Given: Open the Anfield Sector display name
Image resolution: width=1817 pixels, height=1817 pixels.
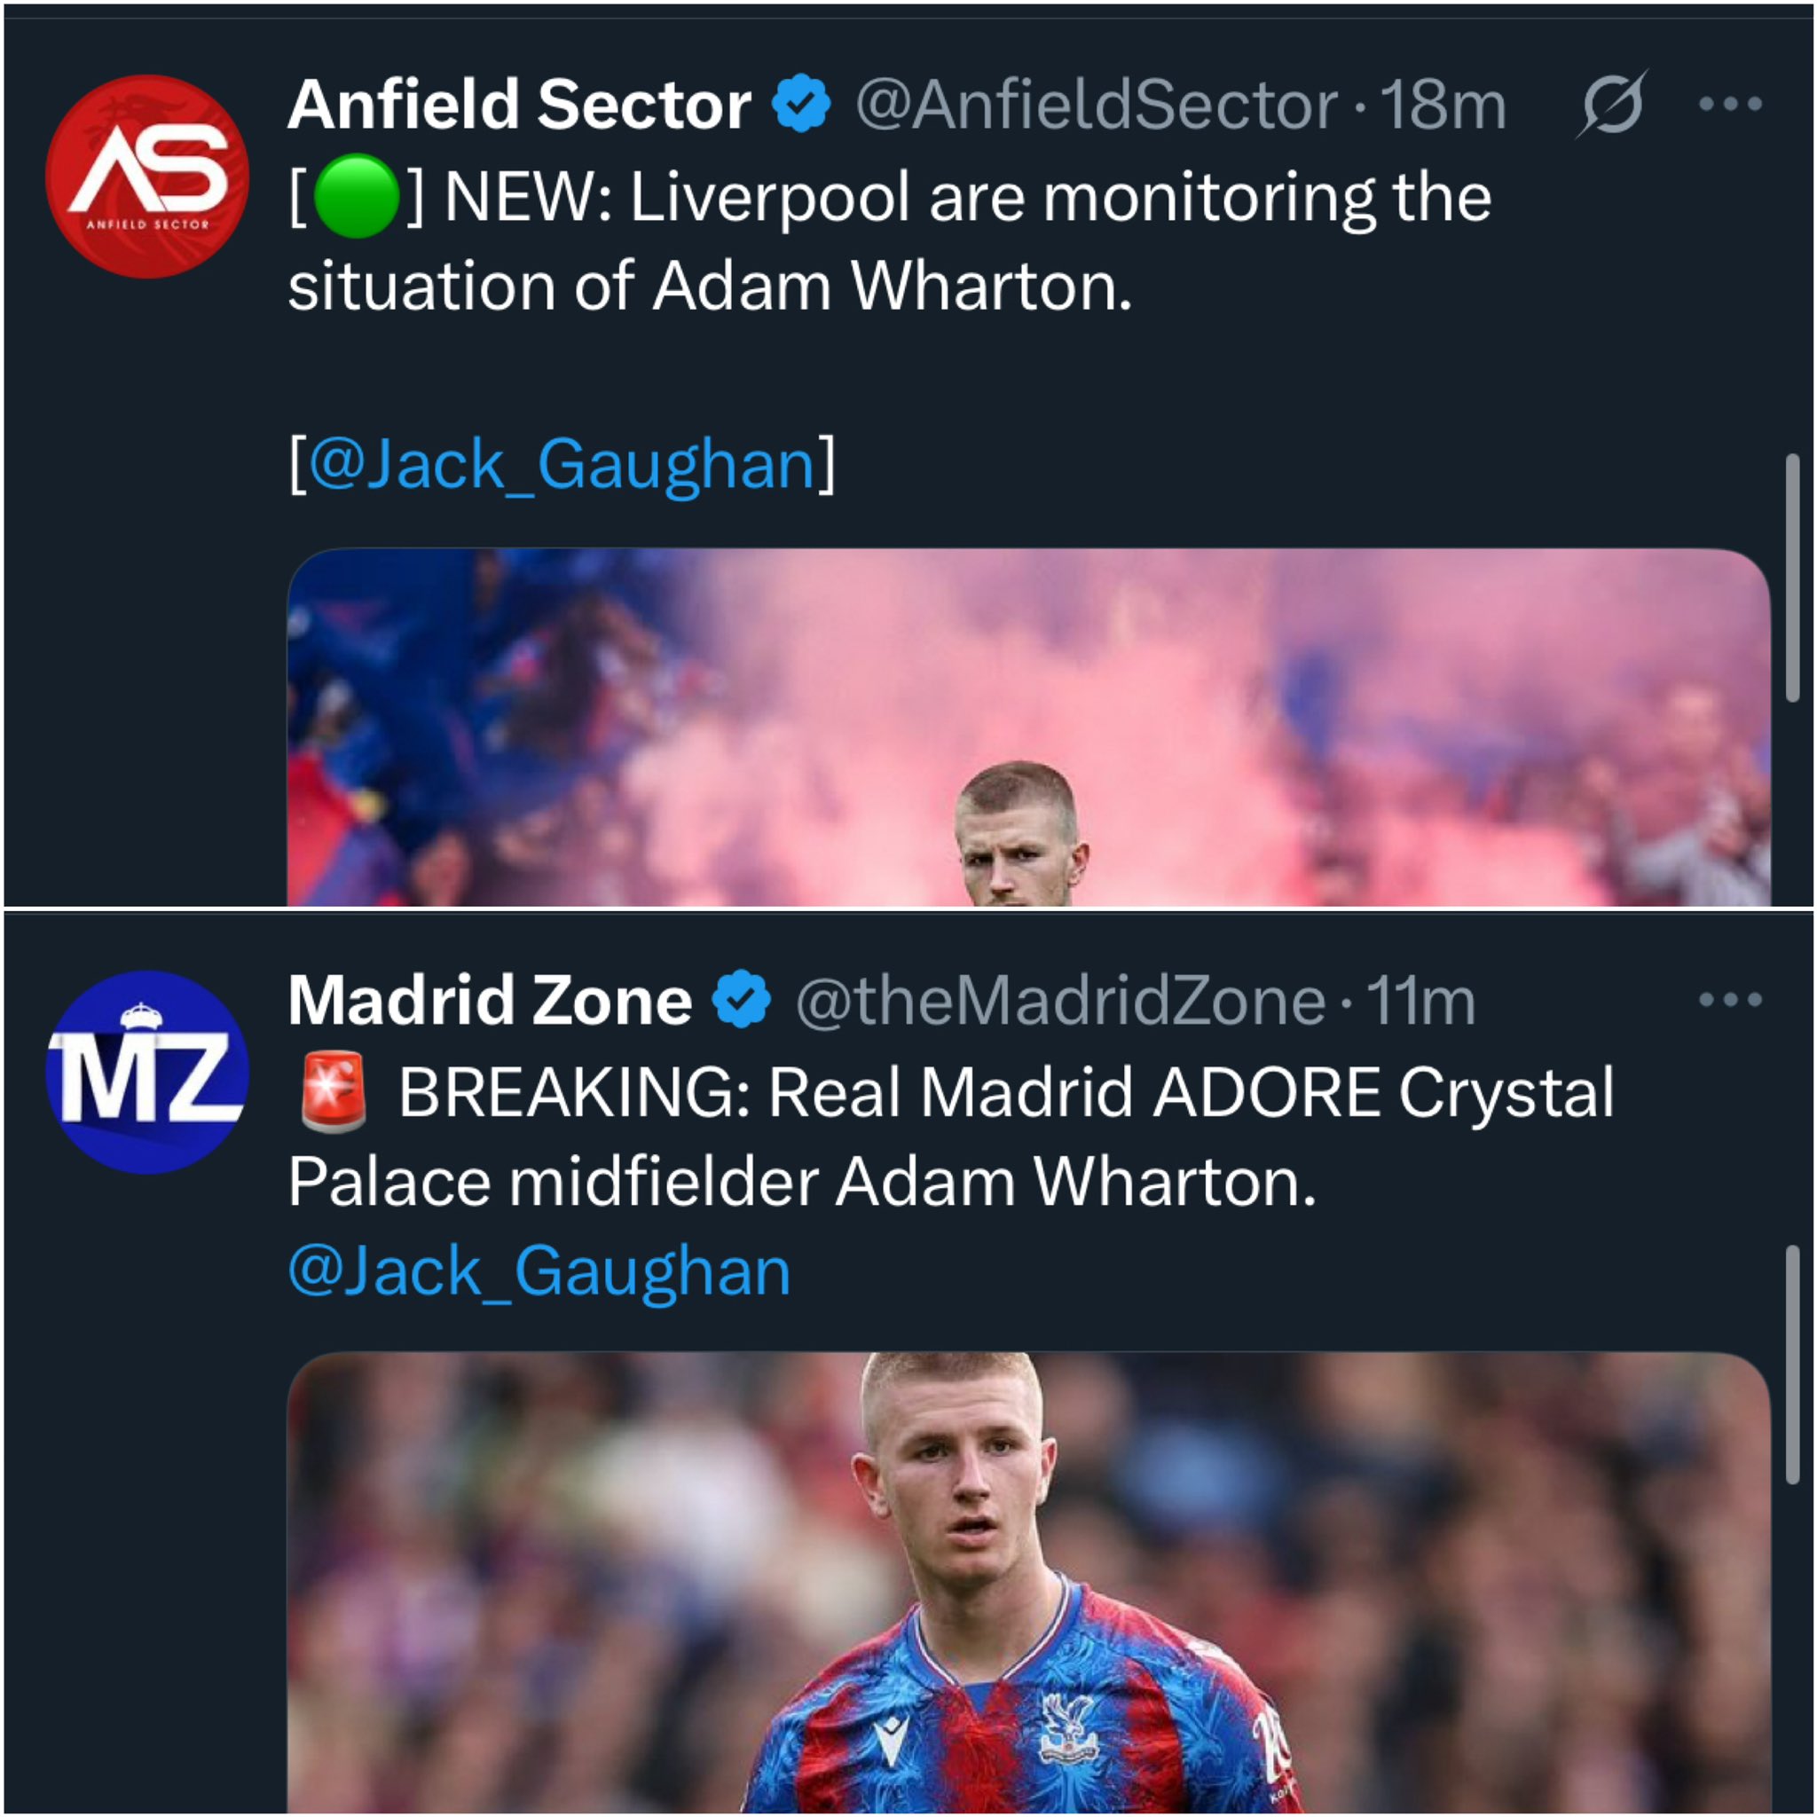Looking at the screenshot, I should pos(519,104).
